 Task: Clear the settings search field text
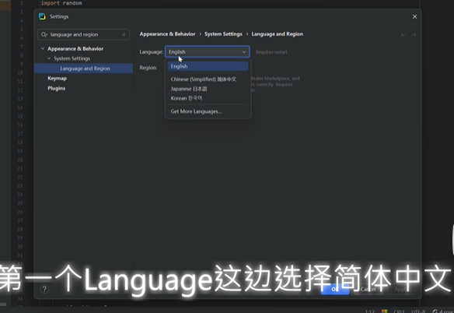124,34
